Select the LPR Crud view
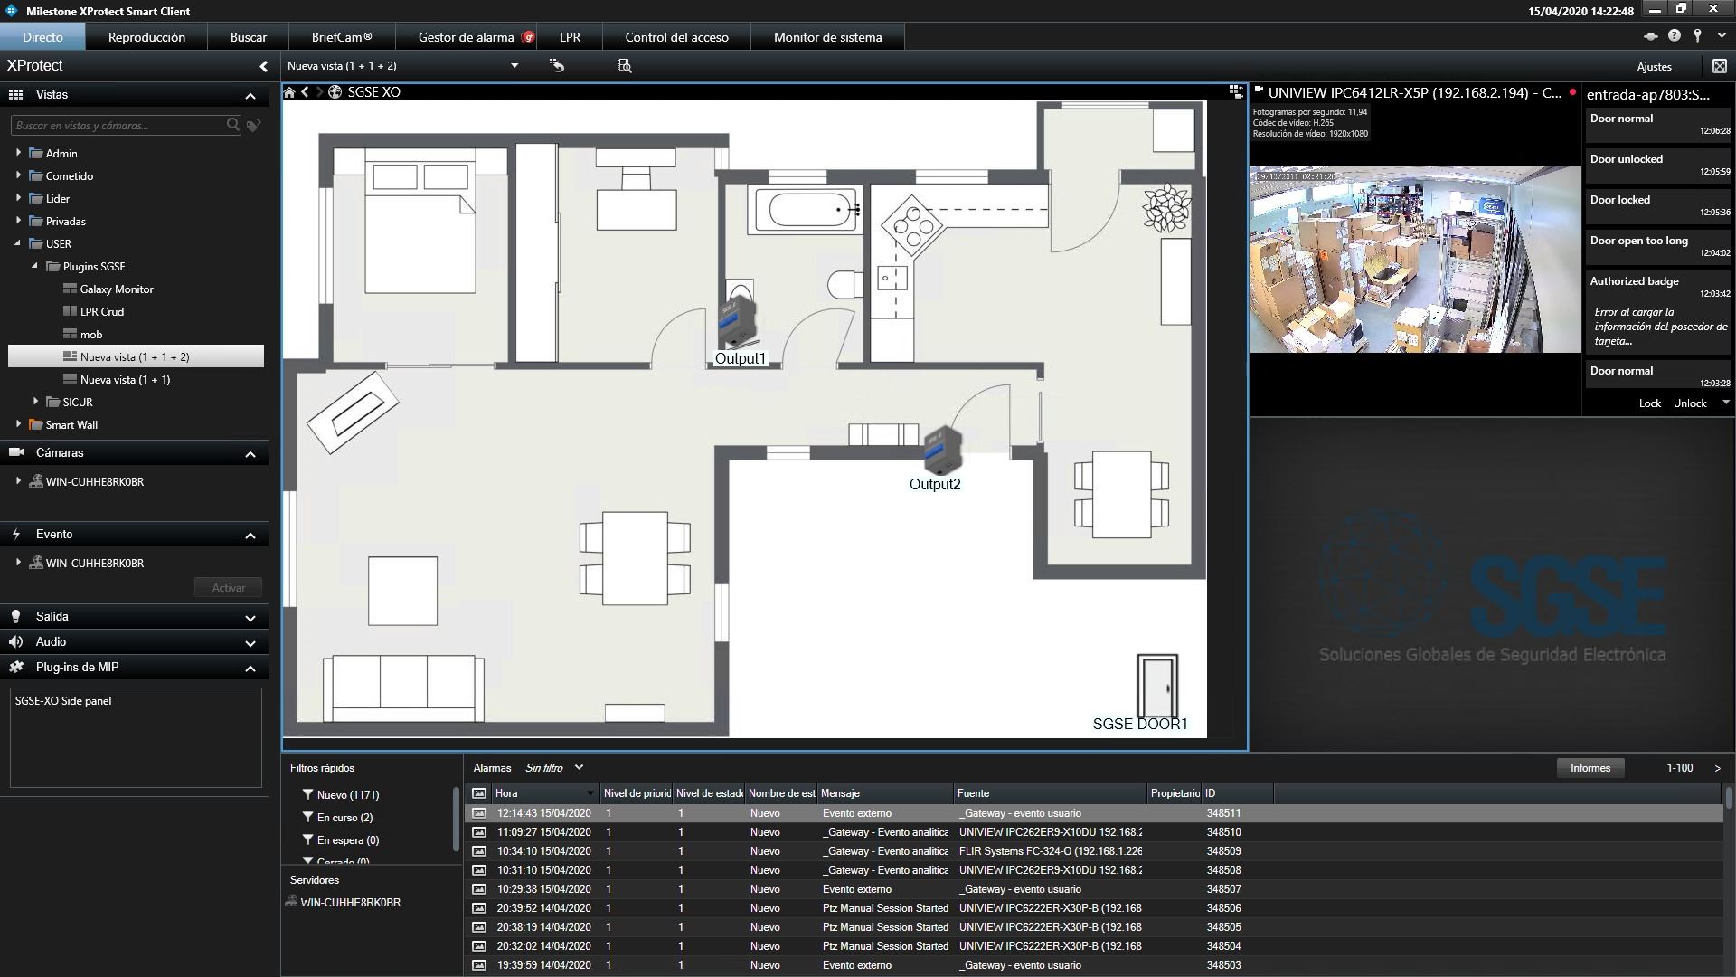 [102, 311]
